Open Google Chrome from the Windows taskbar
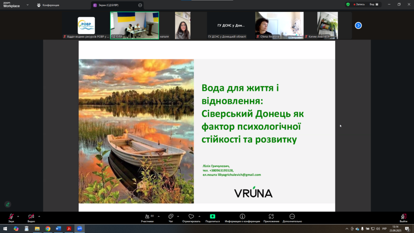This screenshot has width=414, height=233. point(48,229)
